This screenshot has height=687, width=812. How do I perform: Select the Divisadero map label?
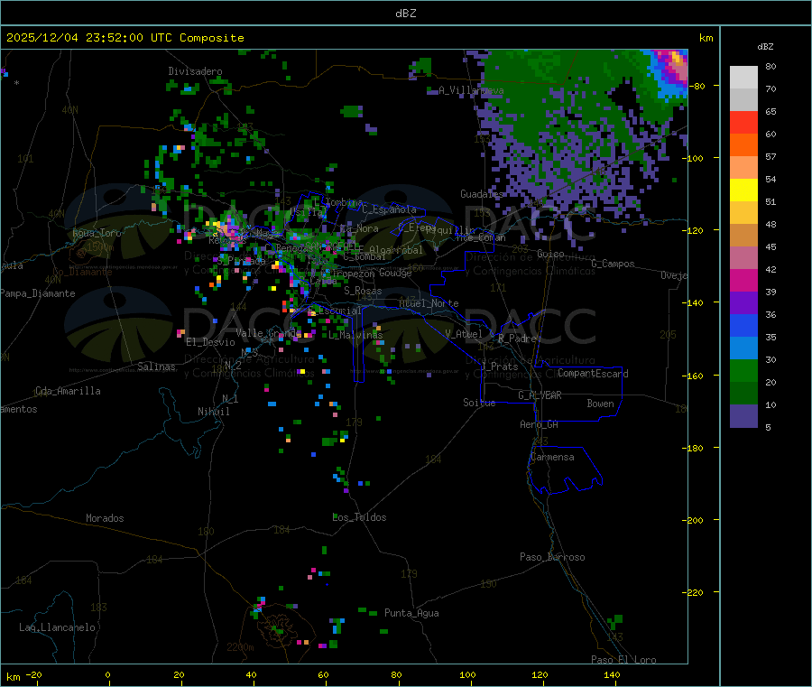(x=195, y=71)
